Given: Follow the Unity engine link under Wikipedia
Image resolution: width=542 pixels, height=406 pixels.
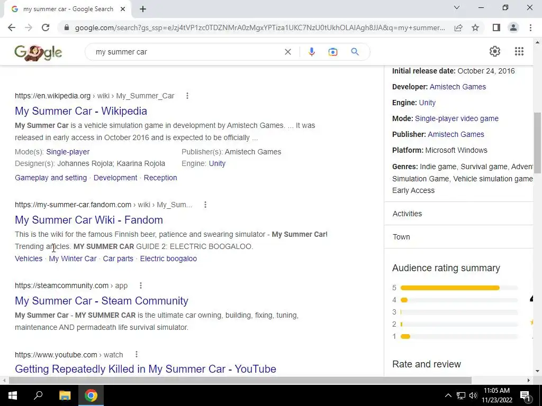Looking at the screenshot, I should coord(217,164).
